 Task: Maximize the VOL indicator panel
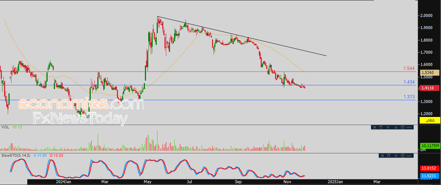(381, 127)
